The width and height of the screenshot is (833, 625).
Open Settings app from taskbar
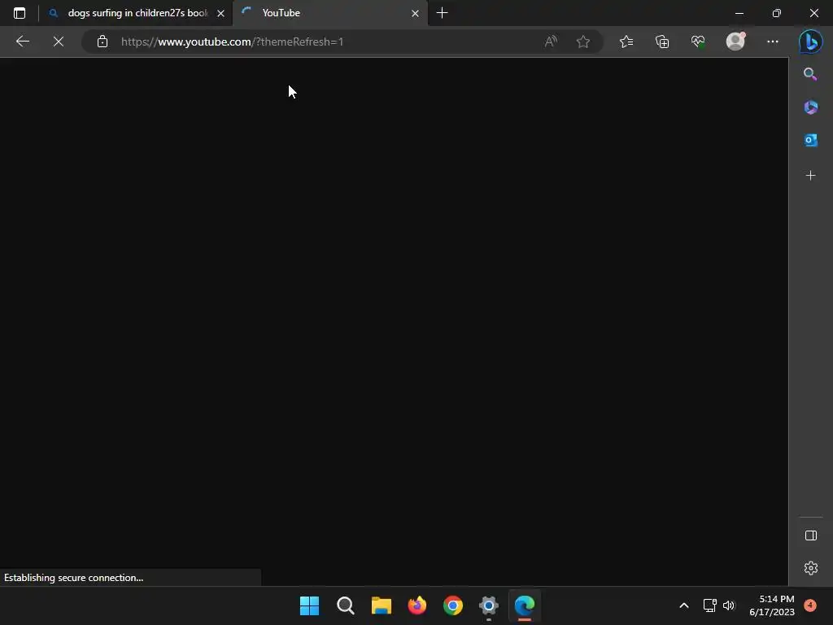coord(489,605)
